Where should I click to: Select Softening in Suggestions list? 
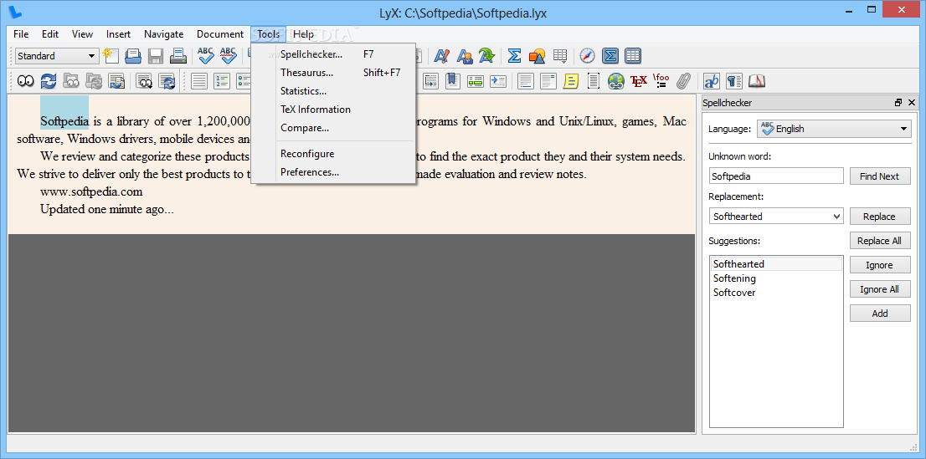pos(776,278)
